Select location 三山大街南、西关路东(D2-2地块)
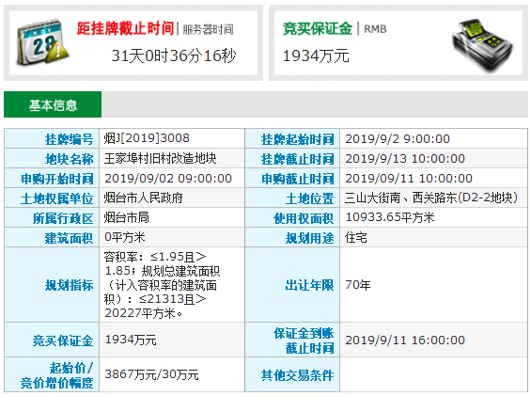This screenshot has width=531, height=396. tap(431, 198)
